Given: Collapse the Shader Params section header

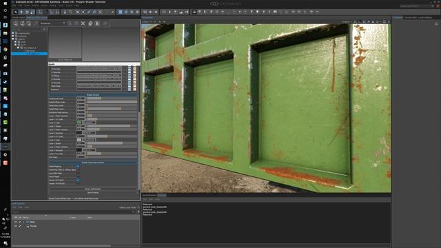Looking at the screenshot, I should (93, 95).
